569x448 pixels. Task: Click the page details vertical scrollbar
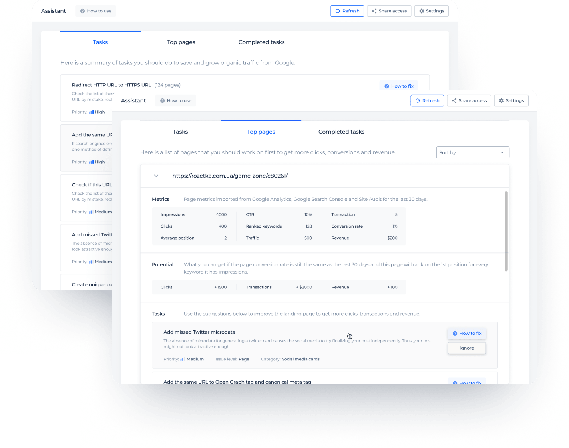coord(506,231)
